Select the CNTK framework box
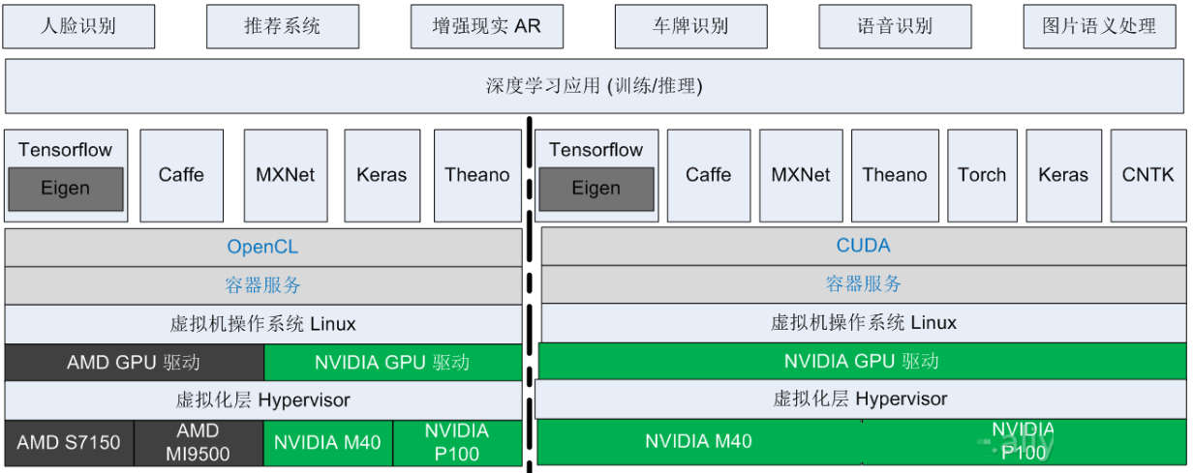This screenshot has height=473, width=1193. click(x=1148, y=175)
